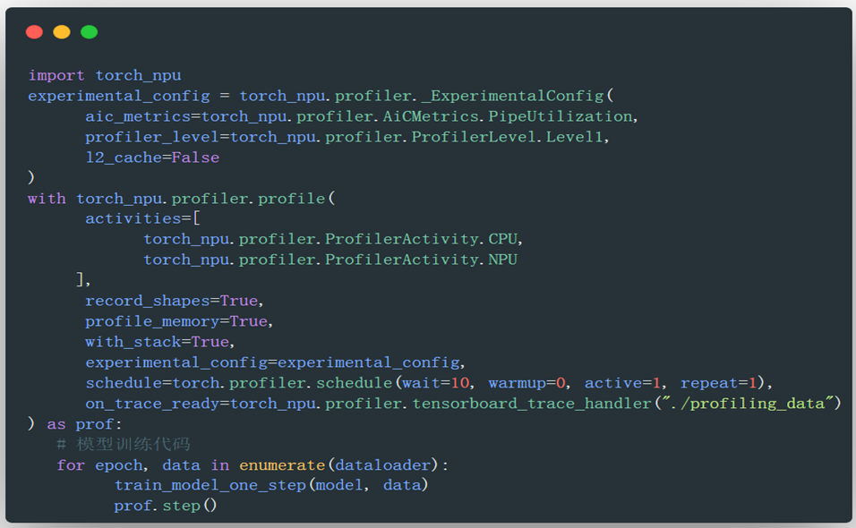The height and width of the screenshot is (528, 856).
Task: Click ') as prof:' line
Action: point(75,424)
